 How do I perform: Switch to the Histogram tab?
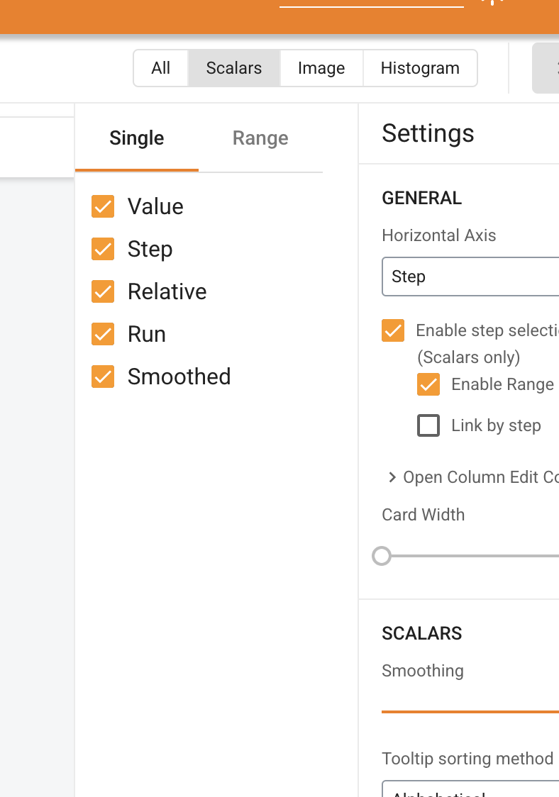tap(419, 67)
